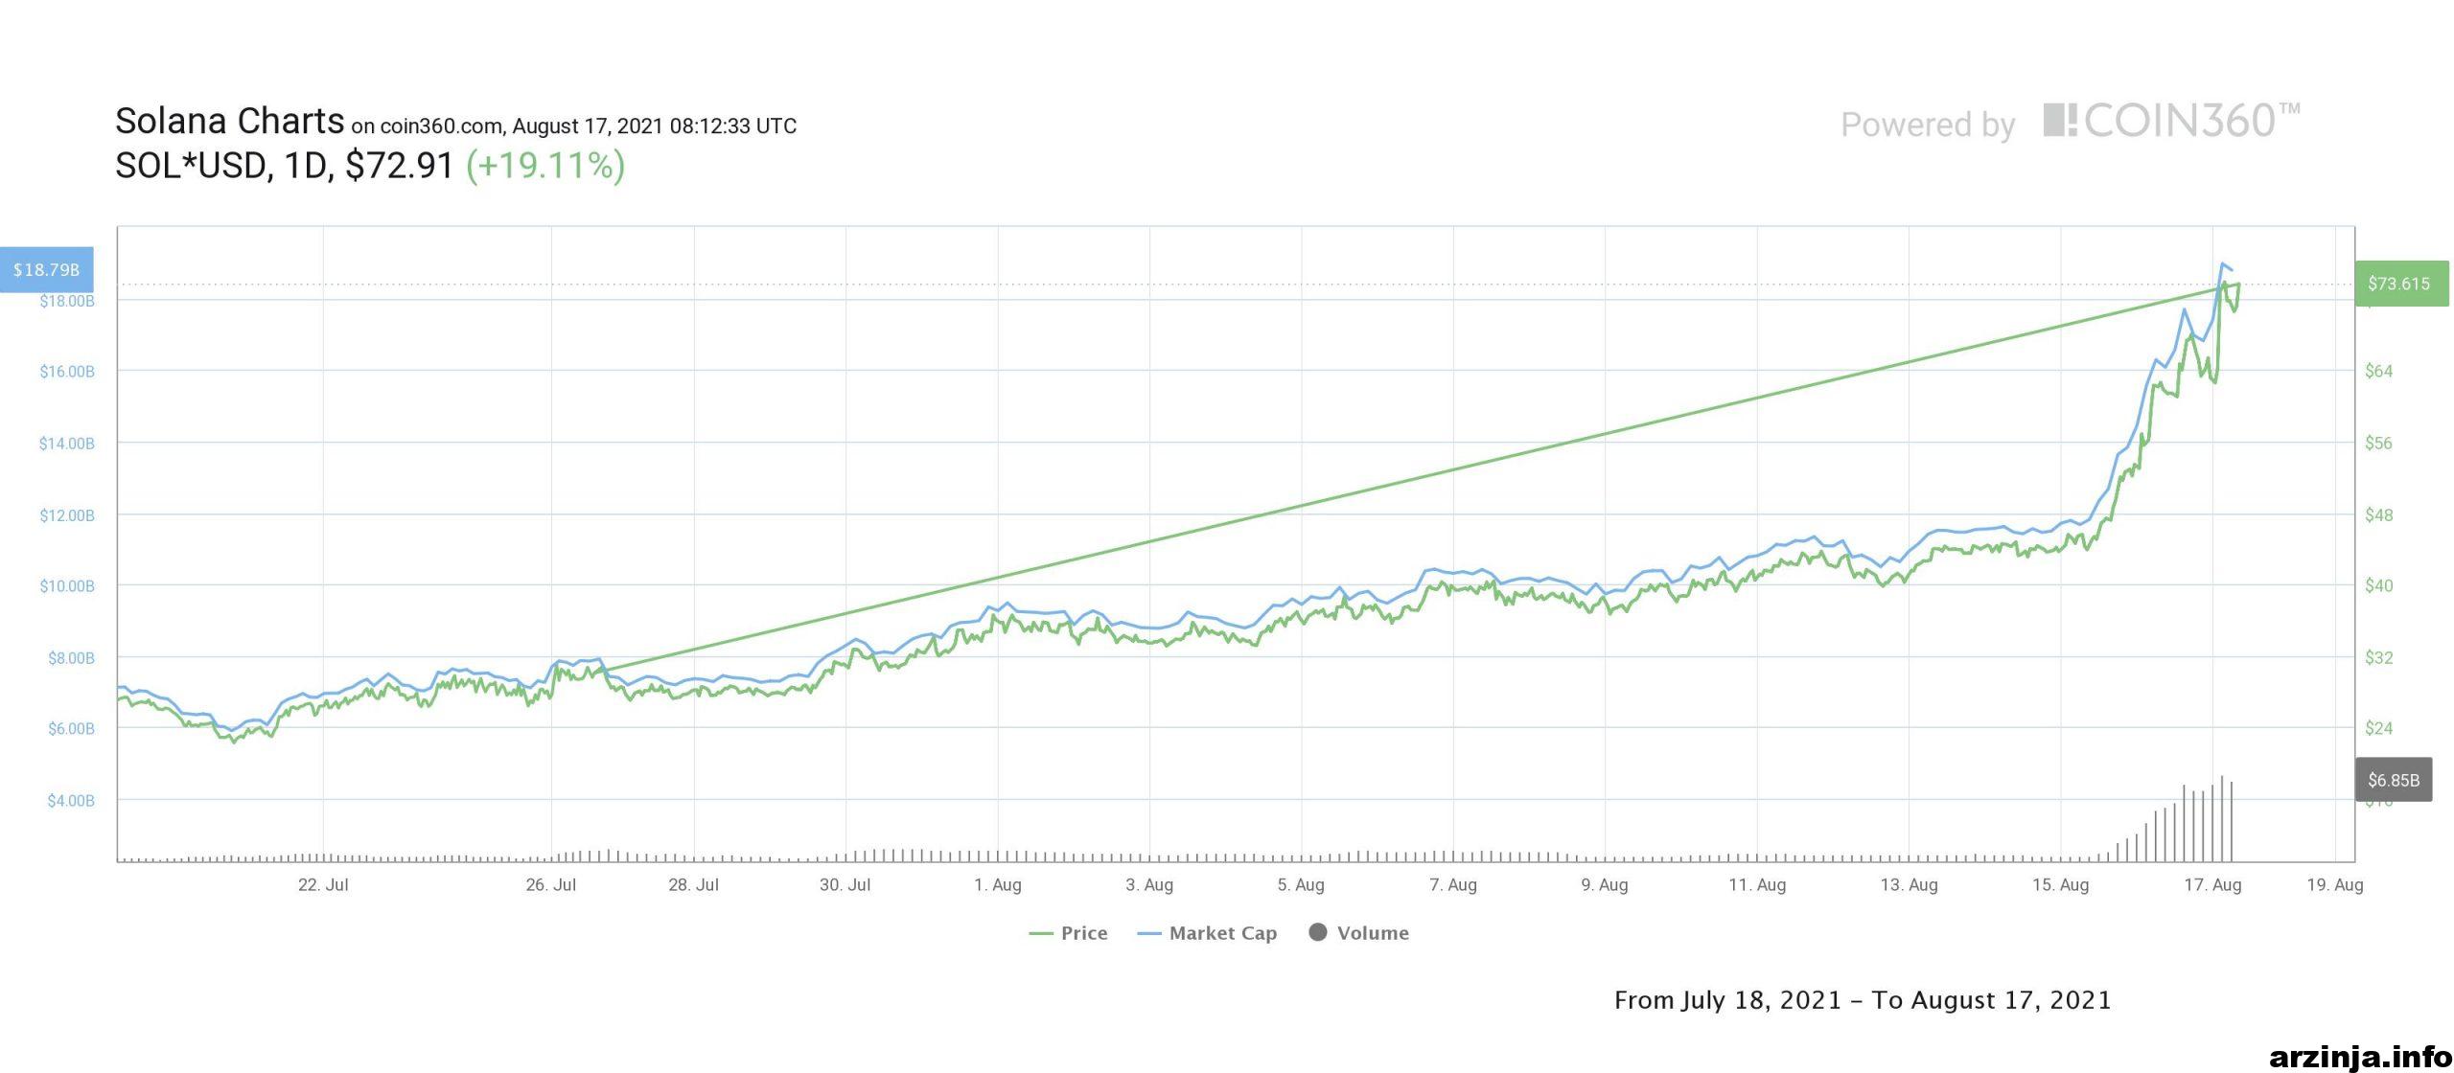Click the $4.00B market cap axis label
The width and height of the screenshot is (2454, 1073).
[x=70, y=801]
